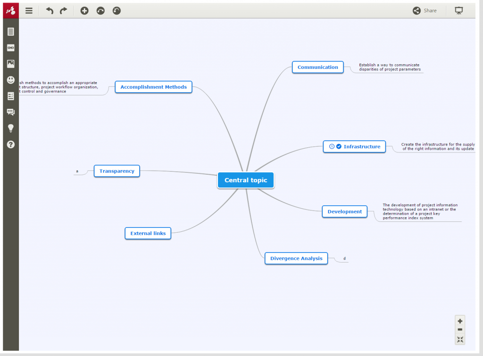This screenshot has width=483, height=356.
Task: Click the lightbulb ideas icon
Action: click(10, 128)
